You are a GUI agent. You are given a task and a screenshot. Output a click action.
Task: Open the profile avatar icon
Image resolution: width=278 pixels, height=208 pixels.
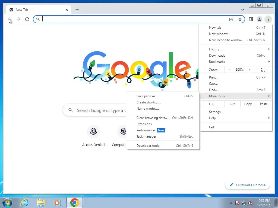(x=259, y=19)
